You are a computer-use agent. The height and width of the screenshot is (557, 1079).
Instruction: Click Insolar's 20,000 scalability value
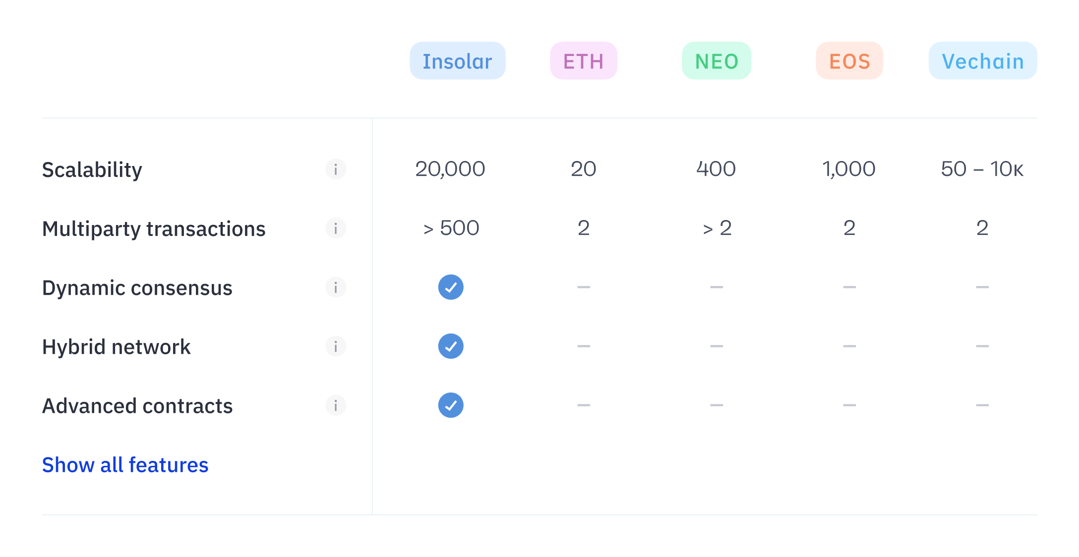tap(450, 169)
